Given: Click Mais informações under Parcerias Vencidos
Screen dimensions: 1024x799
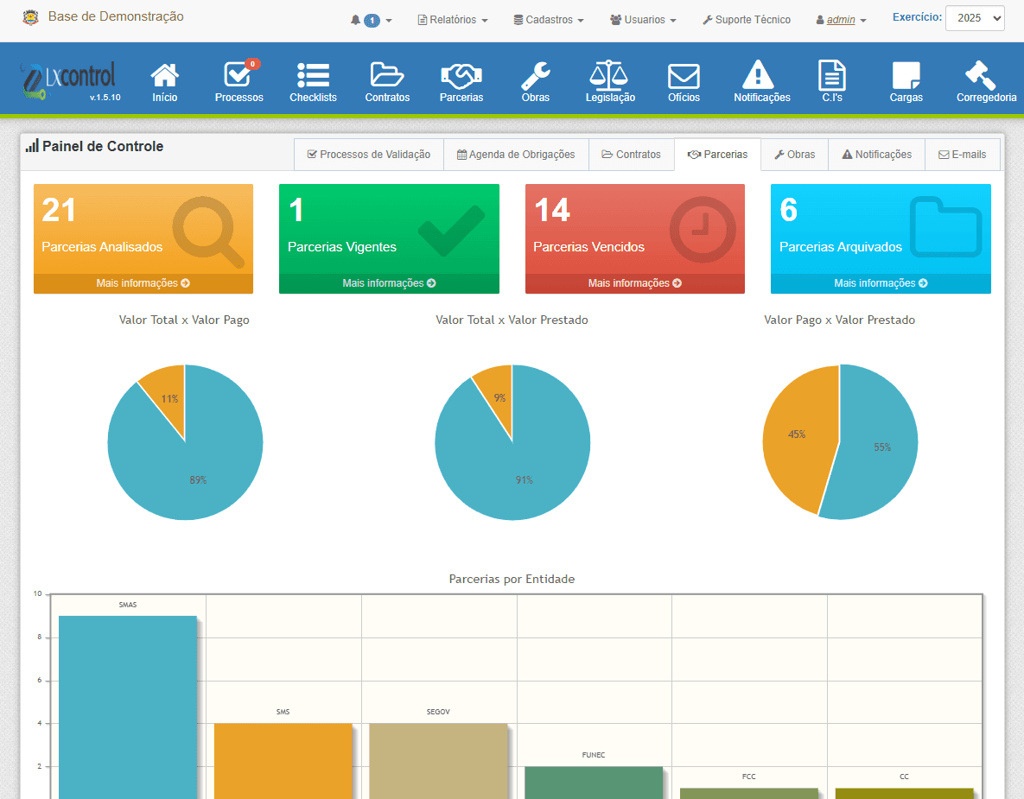Looking at the screenshot, I should [634, 283].
